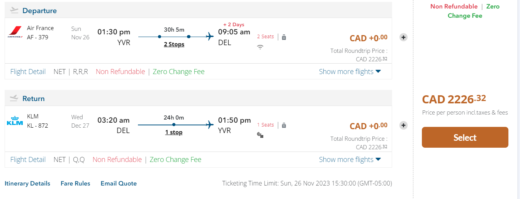The height and width of the screenshot is (199, 520).
Task: Open the Fare Rules tab
Action: coord(75,184)
